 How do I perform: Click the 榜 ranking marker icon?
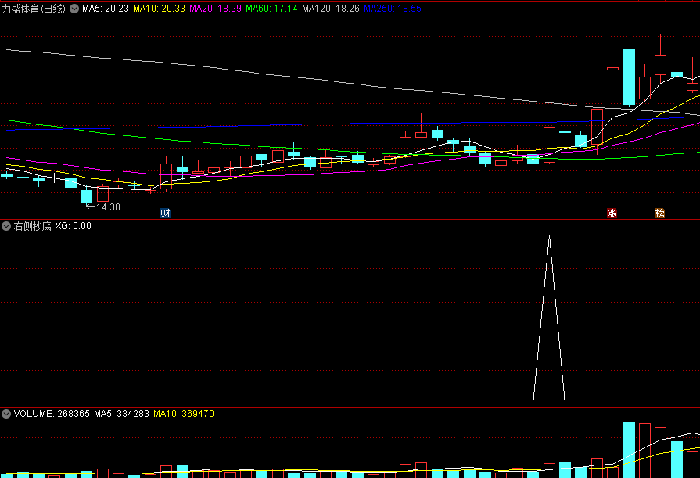[659, 213]
